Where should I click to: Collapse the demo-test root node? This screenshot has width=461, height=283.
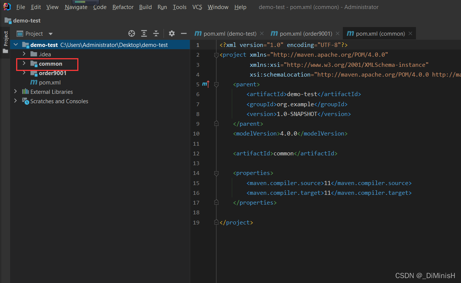coord(15,45)
